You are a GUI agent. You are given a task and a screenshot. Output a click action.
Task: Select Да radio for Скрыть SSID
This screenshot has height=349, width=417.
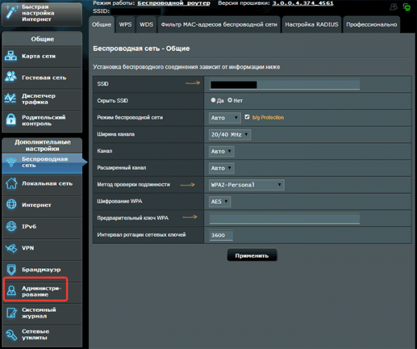212,100
